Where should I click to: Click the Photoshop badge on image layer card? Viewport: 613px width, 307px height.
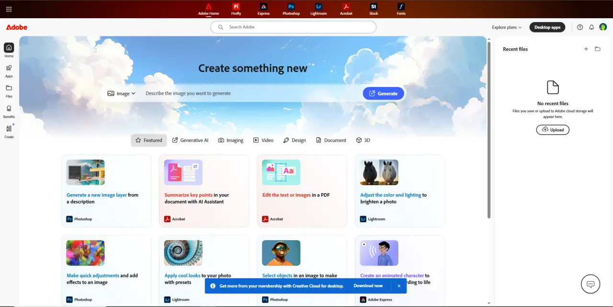(79, 219)
